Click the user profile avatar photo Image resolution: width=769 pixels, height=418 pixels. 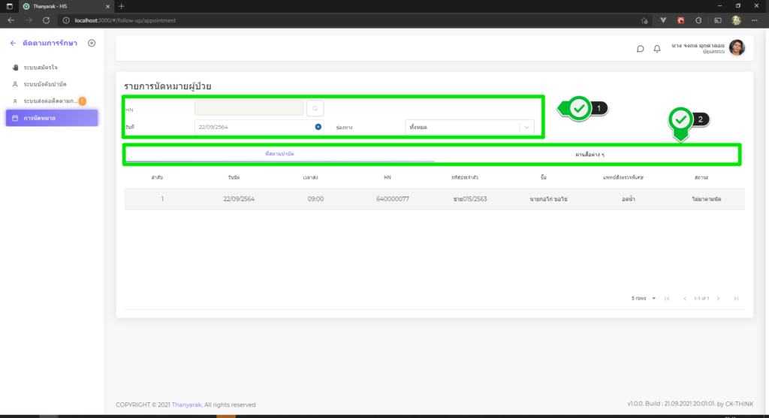pos(737,48)
